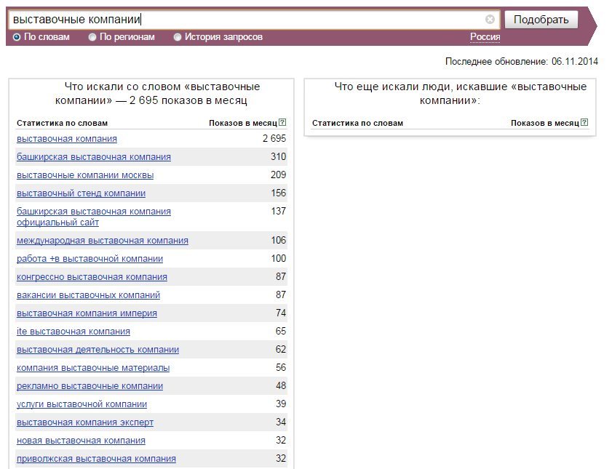The height and width of the screenshot is (469, 612).
Task: Click the '74' shows value
Action: click(281, 313)
